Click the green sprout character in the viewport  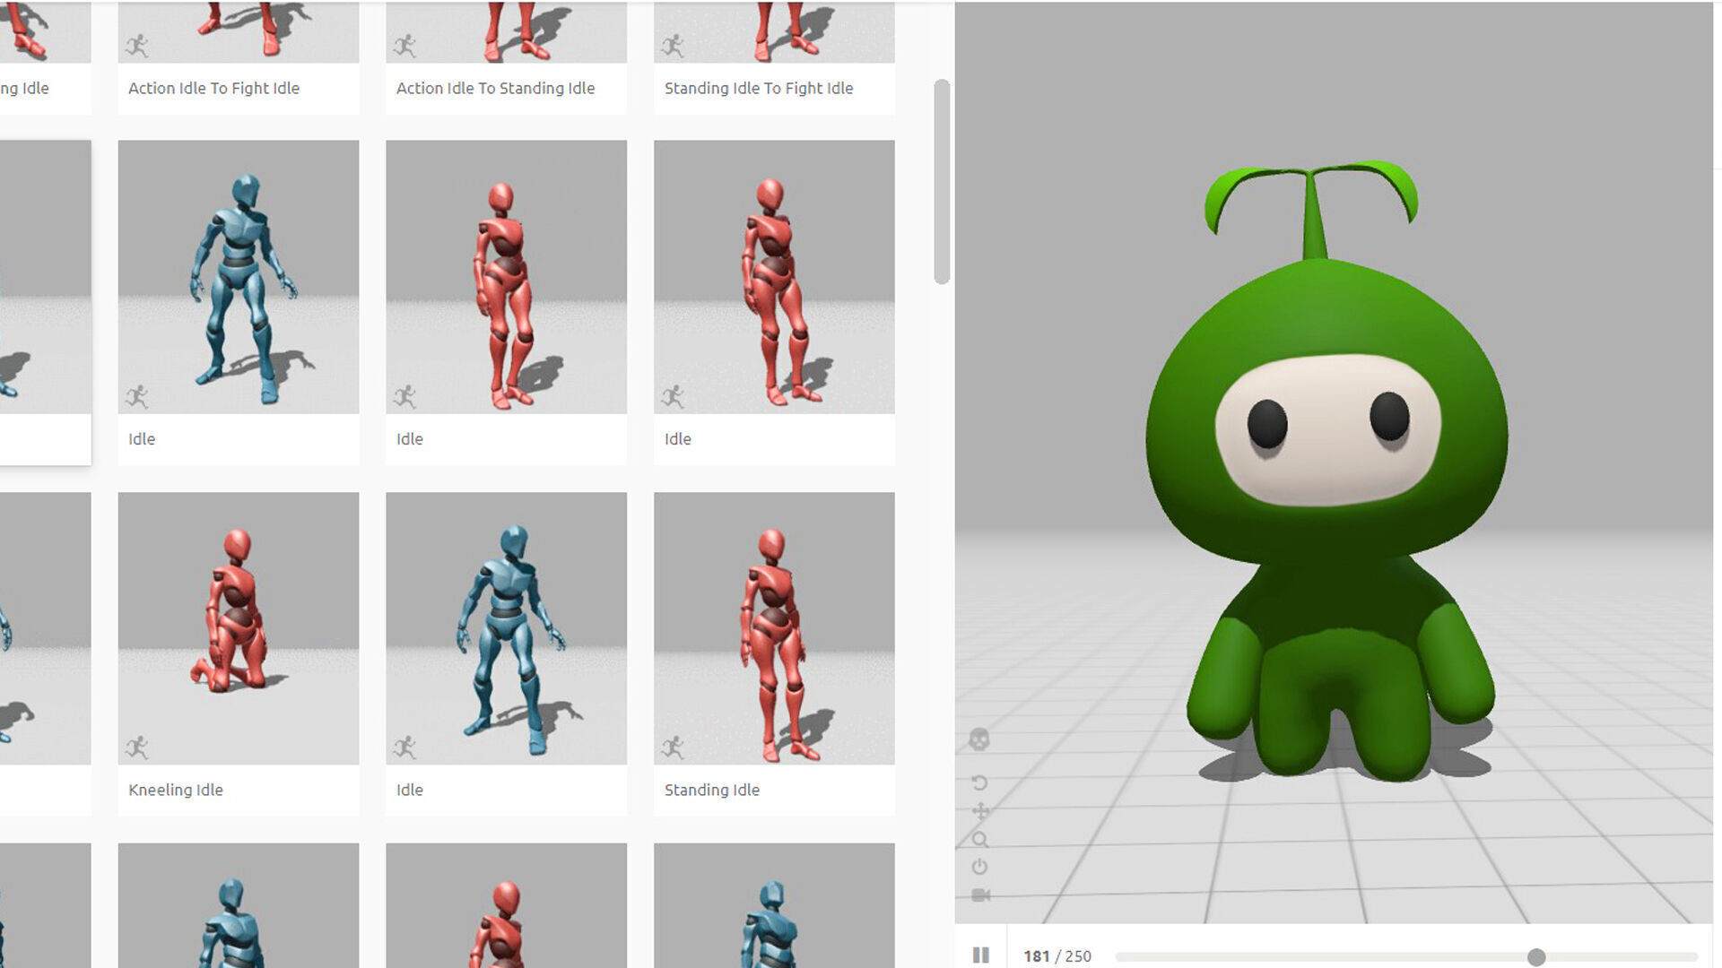coord(1327,471)
